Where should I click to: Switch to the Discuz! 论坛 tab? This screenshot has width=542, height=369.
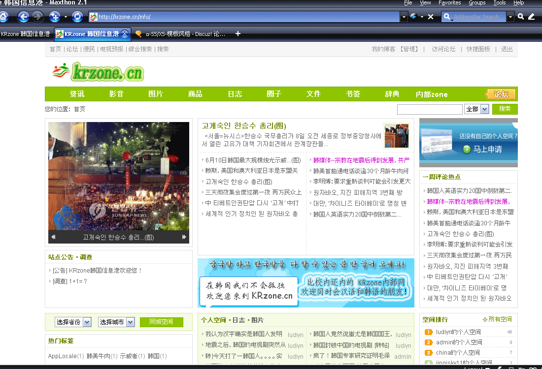tap(180, 34)
